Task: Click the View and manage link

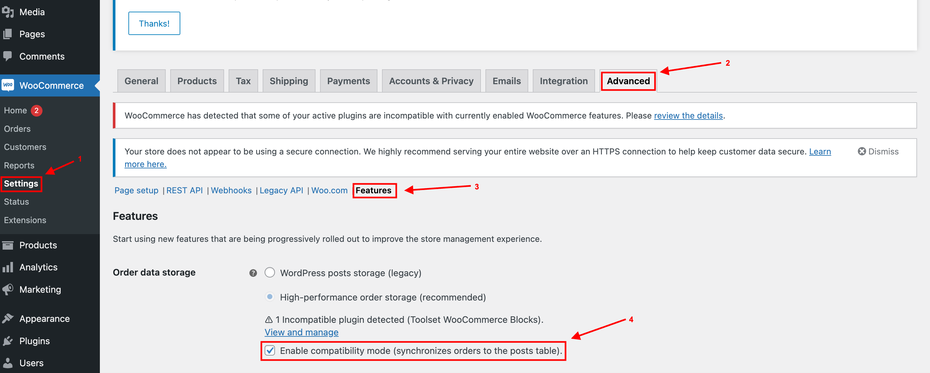Action: click(302, 332)
